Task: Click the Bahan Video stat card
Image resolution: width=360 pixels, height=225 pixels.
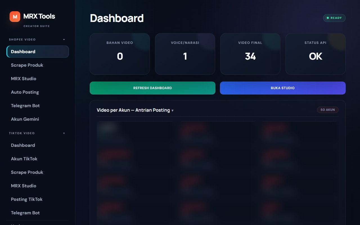Action: coord(120,54)
